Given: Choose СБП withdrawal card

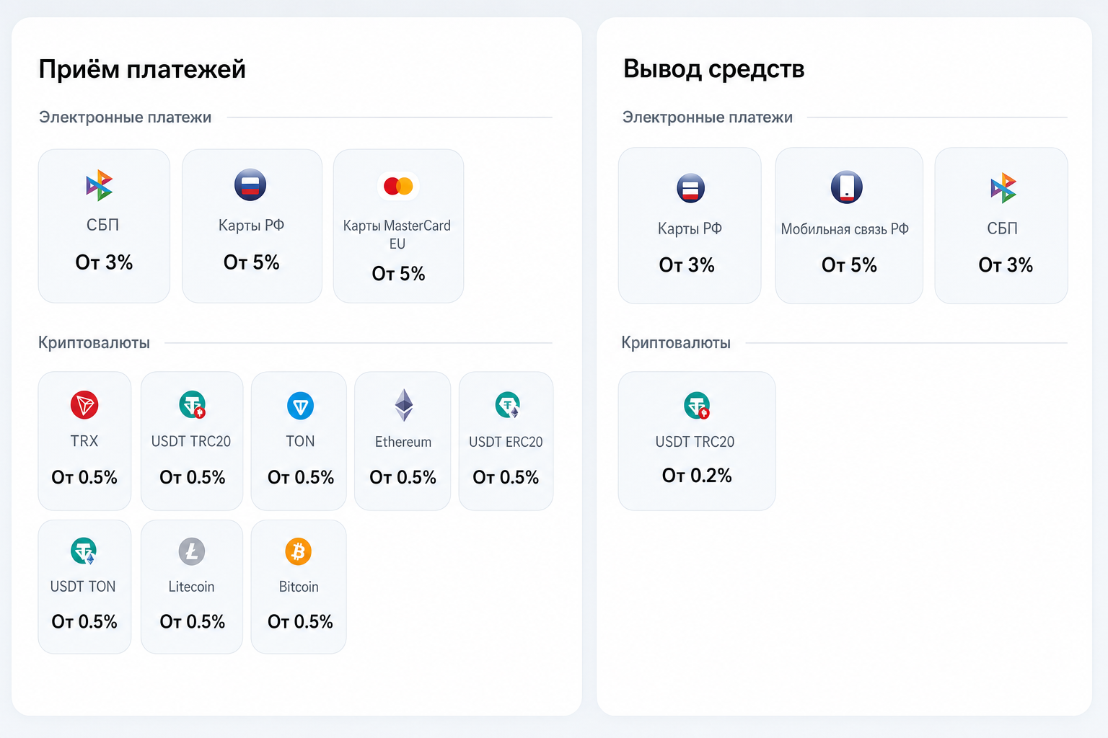Looking at the screenshot, I should coord(1001,226).
